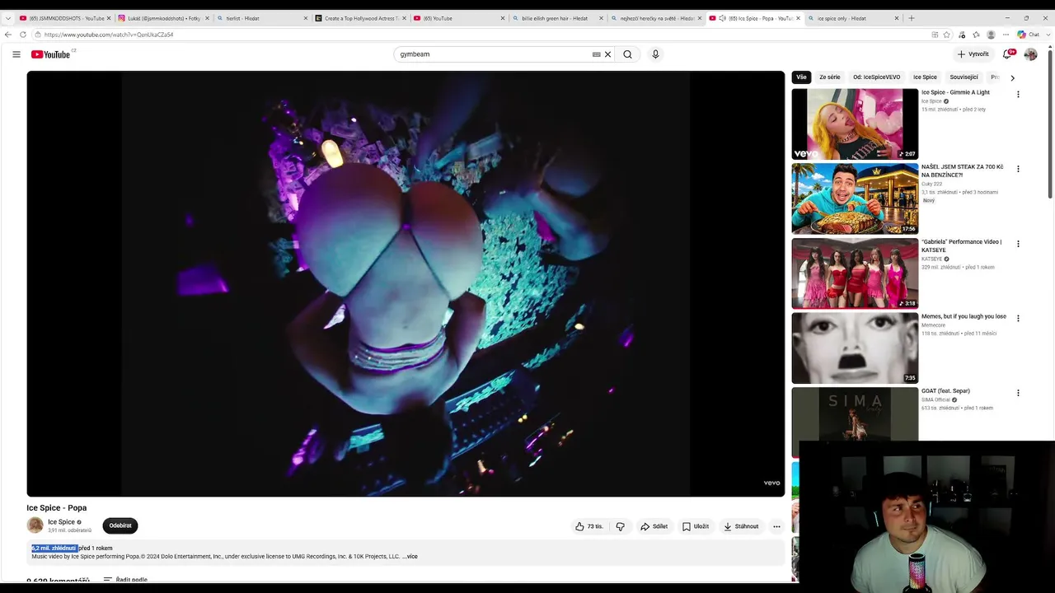1055x593 pixels.
Task: Play the steak at gas station thumbnail
Action: 855,198
